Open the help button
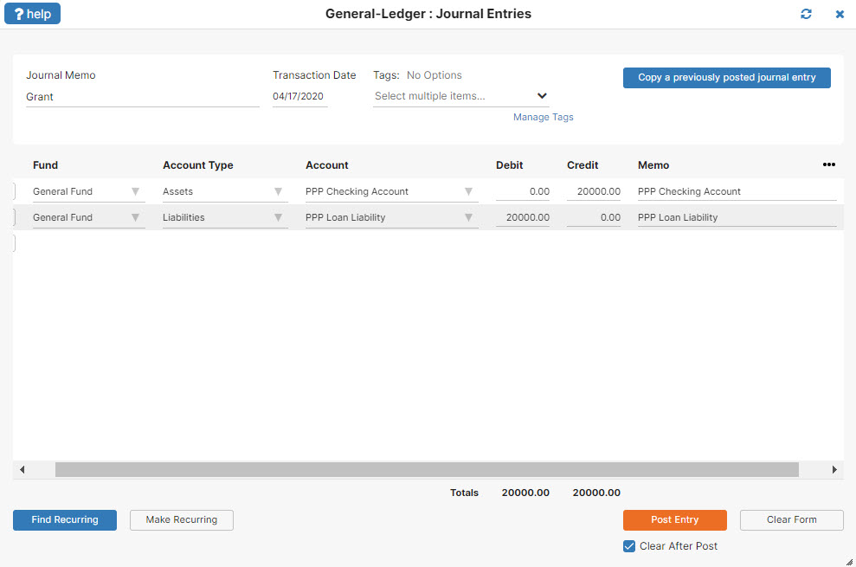 pyautogui.click(x=32, y=14)
